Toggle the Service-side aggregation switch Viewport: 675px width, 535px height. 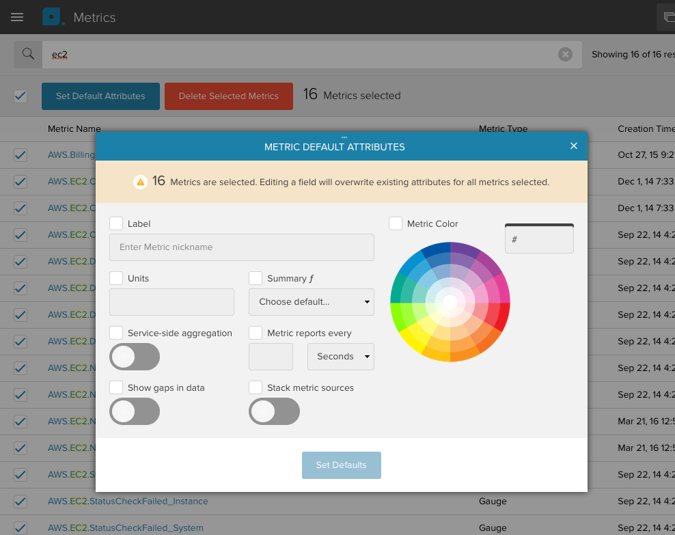134,357
